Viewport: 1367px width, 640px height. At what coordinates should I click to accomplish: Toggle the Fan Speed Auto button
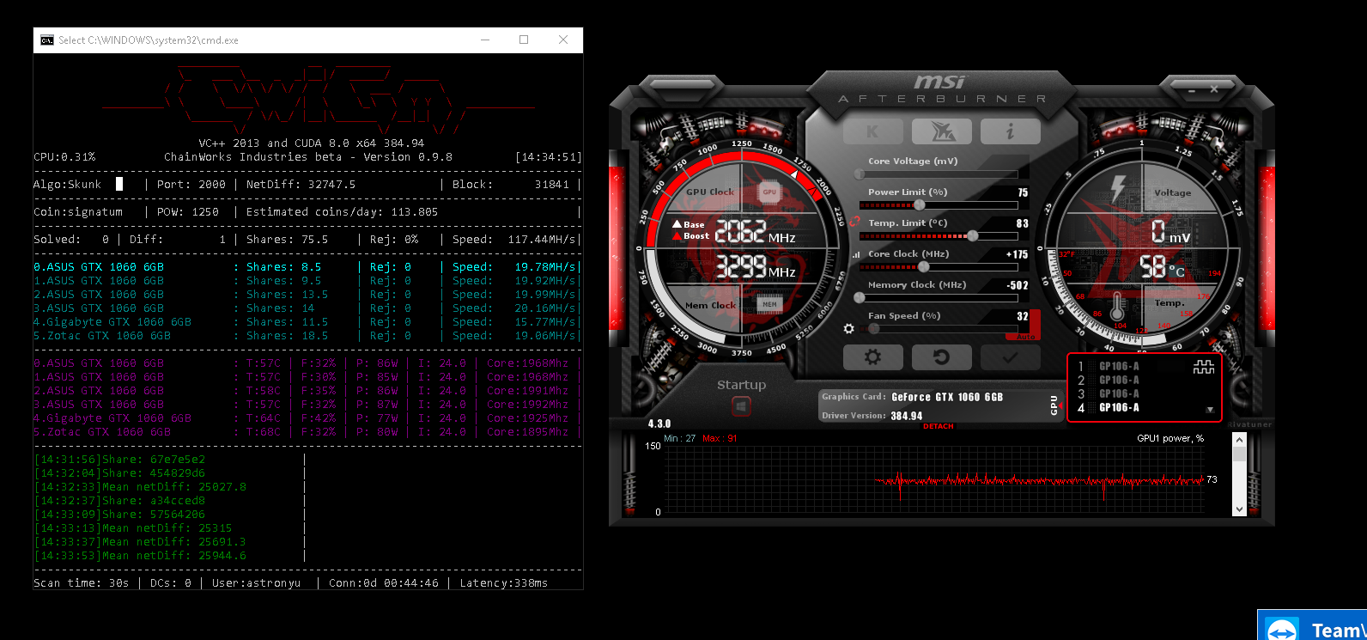(x=1025, y=337)
